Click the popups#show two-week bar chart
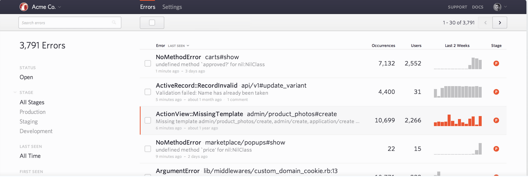The height and width of the screenshot is (177, 528). click(x=457, y=149)
